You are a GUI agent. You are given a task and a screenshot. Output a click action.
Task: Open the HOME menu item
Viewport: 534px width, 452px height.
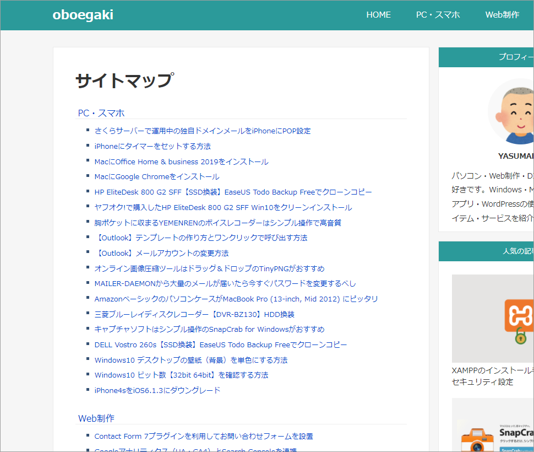coord(378,15)
